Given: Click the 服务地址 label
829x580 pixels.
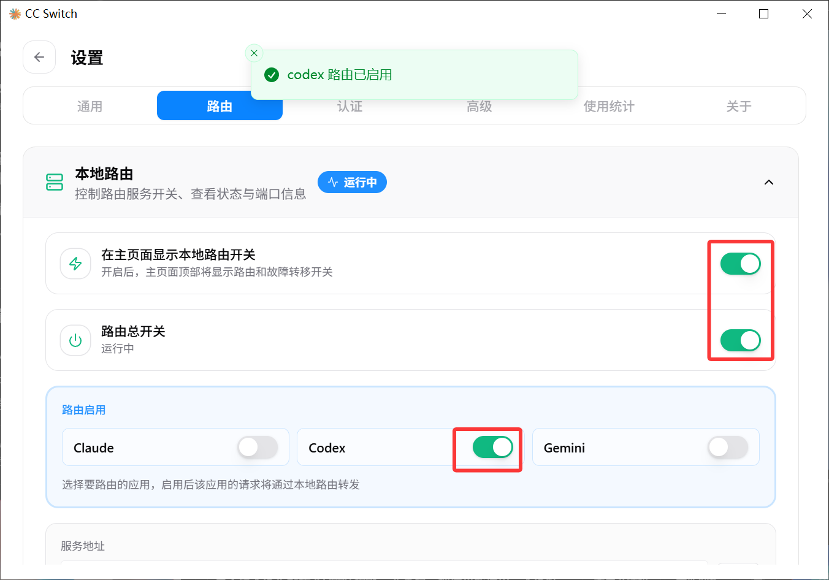Looking at the screenshot, I should pos(83,546).
